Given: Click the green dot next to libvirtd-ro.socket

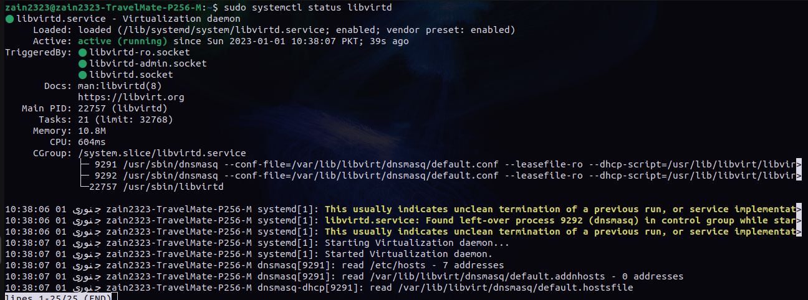Looking at the screenshot, I should (82, 52).
